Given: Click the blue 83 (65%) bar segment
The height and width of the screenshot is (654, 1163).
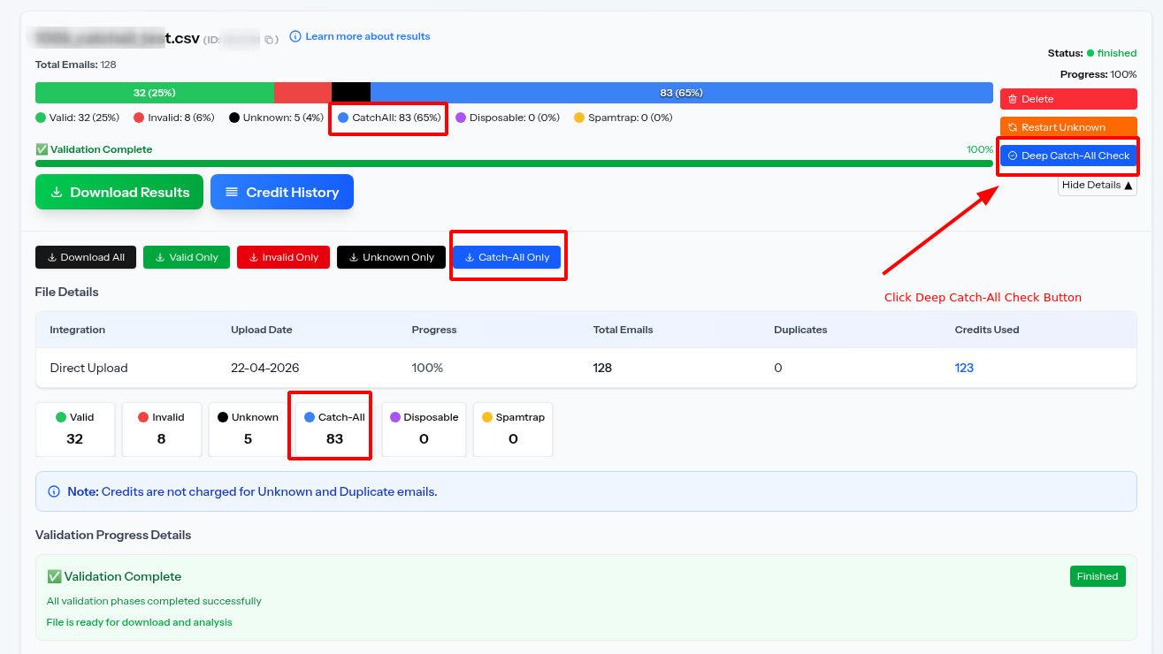Looking at the screenshot, I should coord(682,93).
